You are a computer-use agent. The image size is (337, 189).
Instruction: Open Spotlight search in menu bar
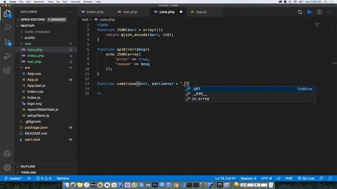tap(326, 2)
